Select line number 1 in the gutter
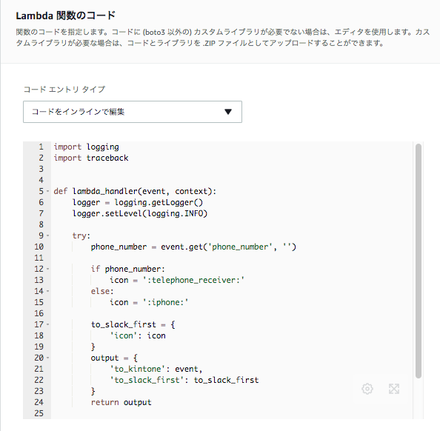Screen dimensions: 440x431 click(41, 147)
